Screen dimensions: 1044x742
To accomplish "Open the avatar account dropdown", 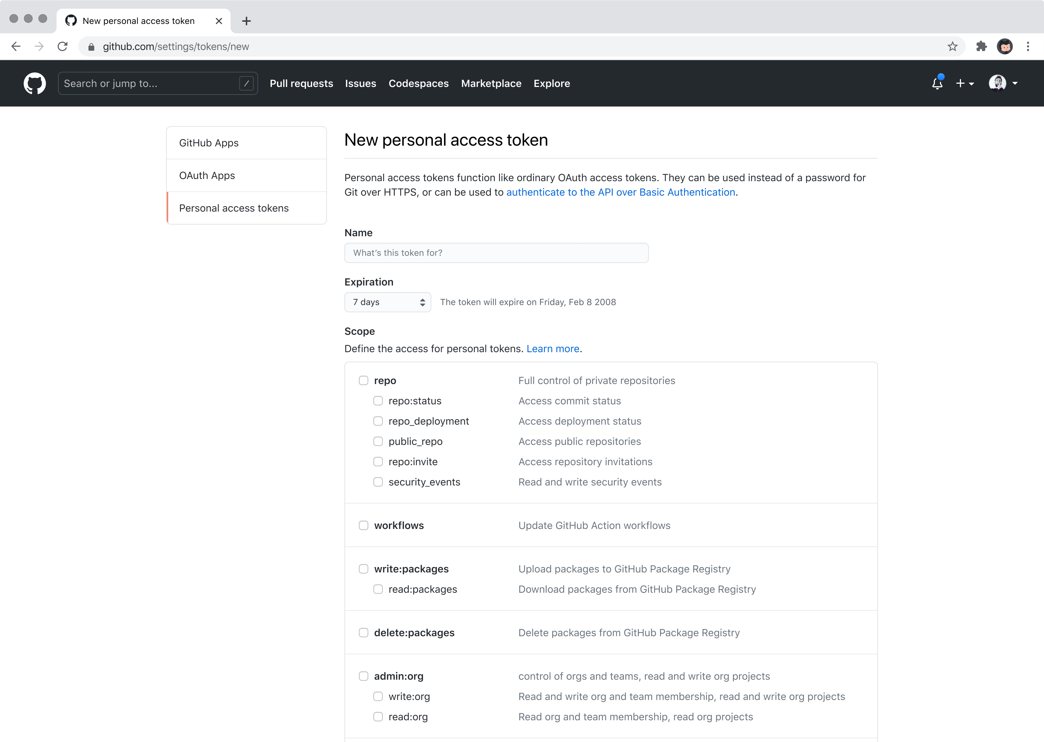I will (x=1015, y=83).
